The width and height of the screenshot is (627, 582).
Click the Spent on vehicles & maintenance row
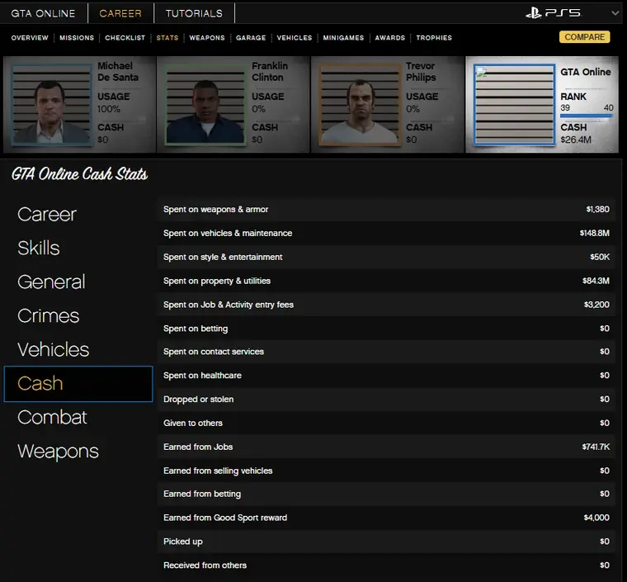pos(386,234)
